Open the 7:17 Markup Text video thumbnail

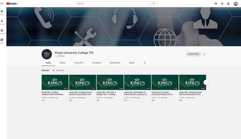pyautogui.click(x=82, y=82)
